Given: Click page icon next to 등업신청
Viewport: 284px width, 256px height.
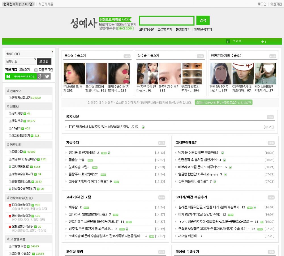Looking at the screenshot, I should tap(10, 121).
